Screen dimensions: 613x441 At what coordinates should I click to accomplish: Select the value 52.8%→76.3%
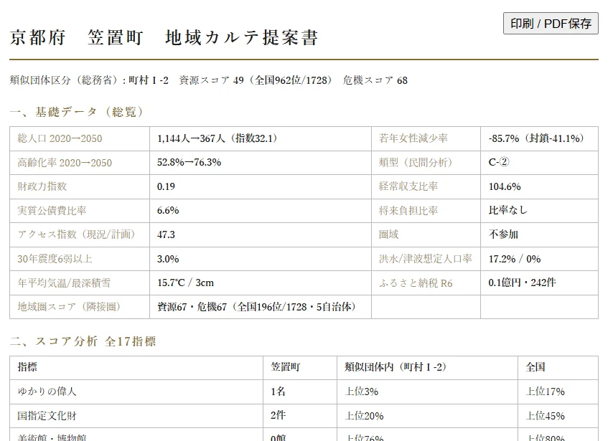[x=189, y=163]
